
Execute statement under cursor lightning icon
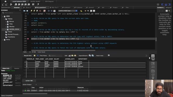pos(34,11)
